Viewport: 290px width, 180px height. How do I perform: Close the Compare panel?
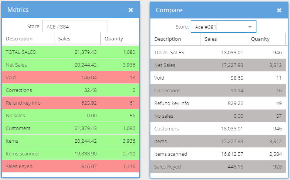(279, 10)
